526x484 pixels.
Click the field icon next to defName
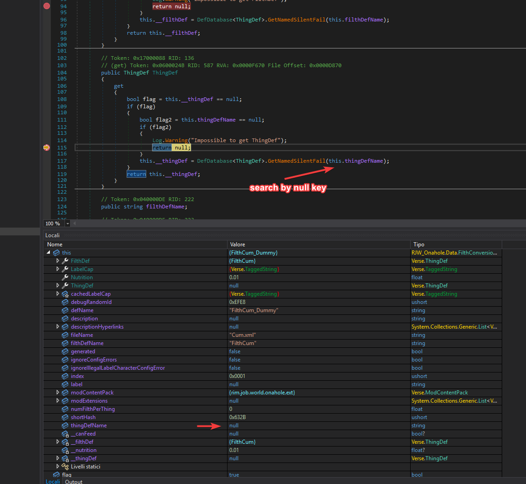click(65, 310)
